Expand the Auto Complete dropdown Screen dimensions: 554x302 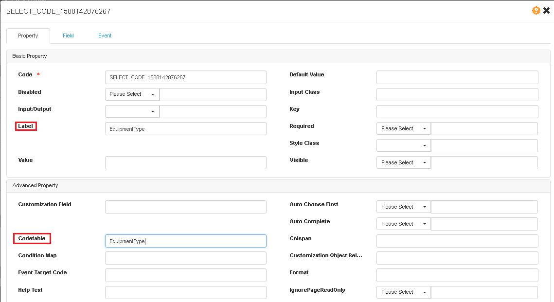(x=403, y=224)
